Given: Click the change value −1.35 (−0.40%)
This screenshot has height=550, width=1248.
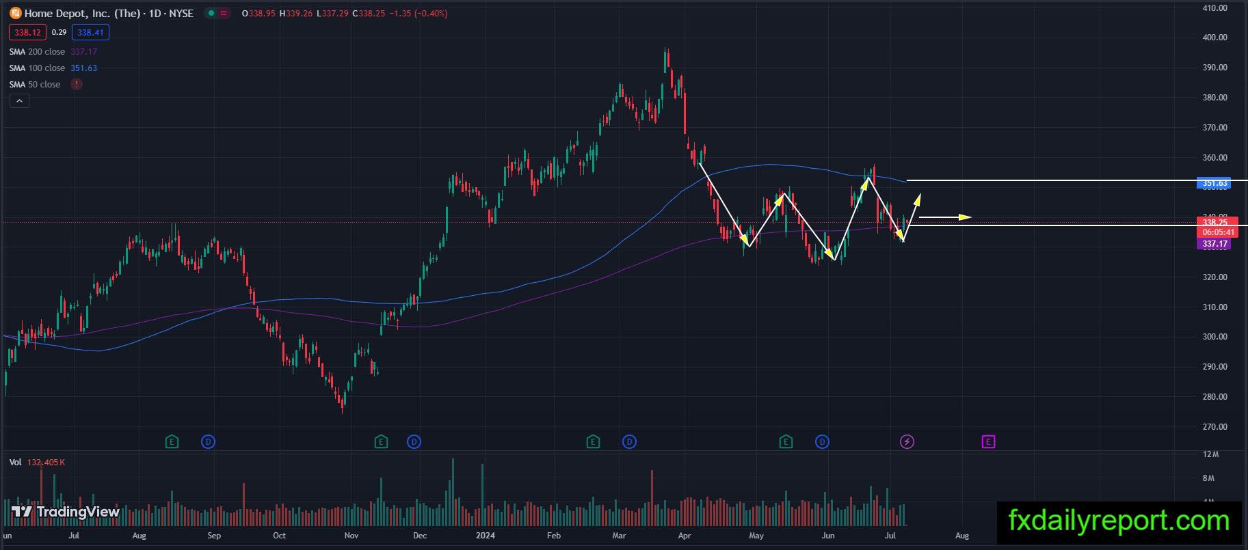Looking at the screenshot, I should click(x=419, y=13).
